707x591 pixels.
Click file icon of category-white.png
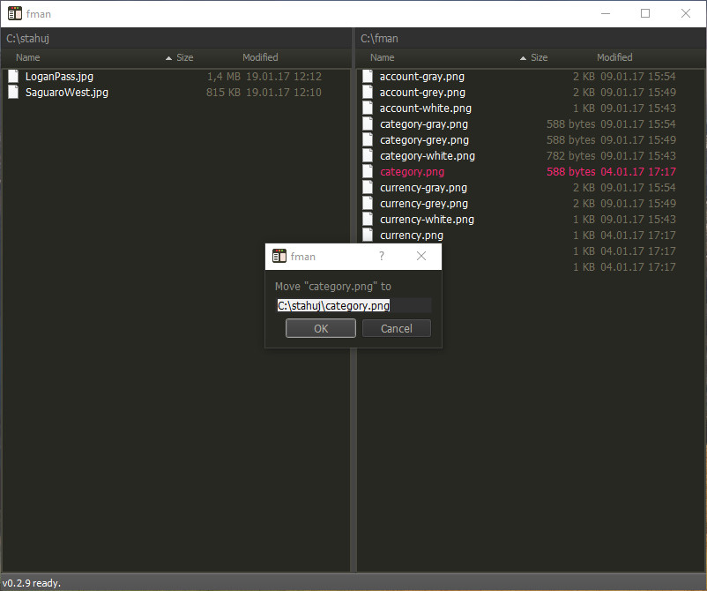point(368,155)
